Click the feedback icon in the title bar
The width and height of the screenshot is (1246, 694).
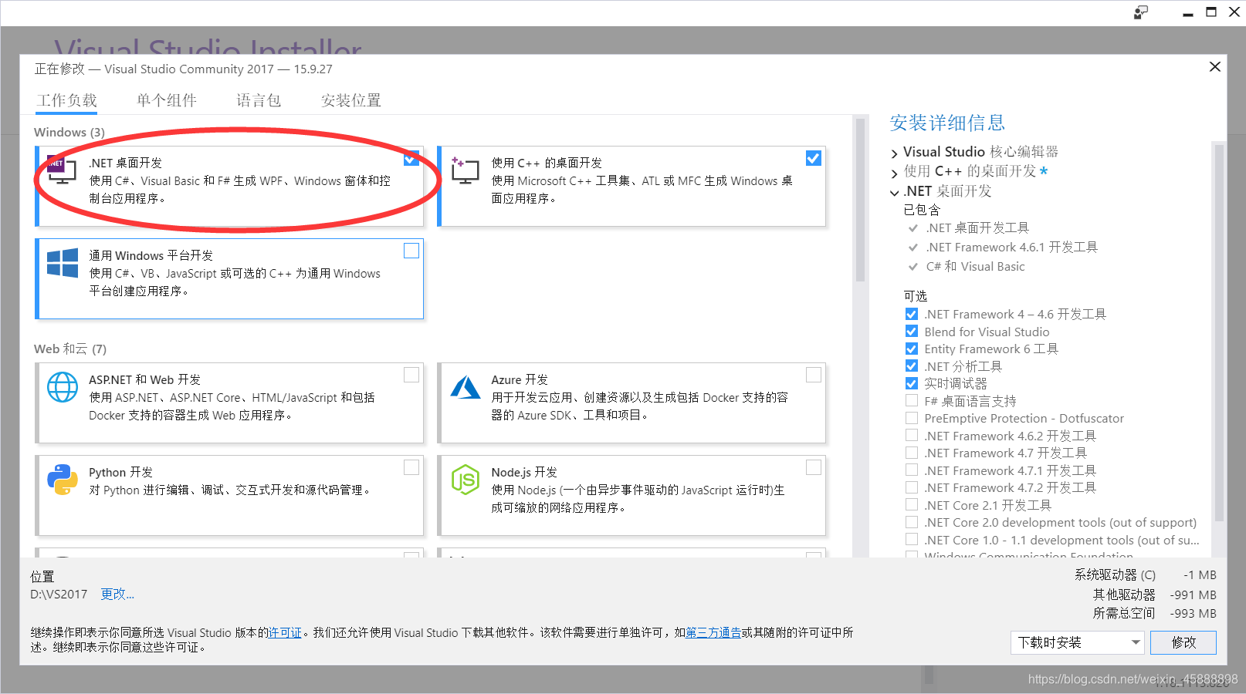tap(1141, 12)
